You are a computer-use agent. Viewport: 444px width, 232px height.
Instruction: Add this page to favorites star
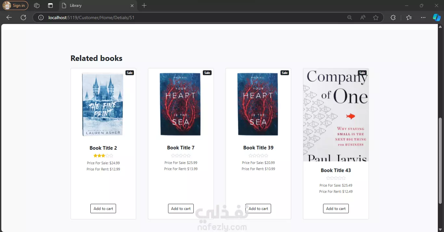(376, 17)
